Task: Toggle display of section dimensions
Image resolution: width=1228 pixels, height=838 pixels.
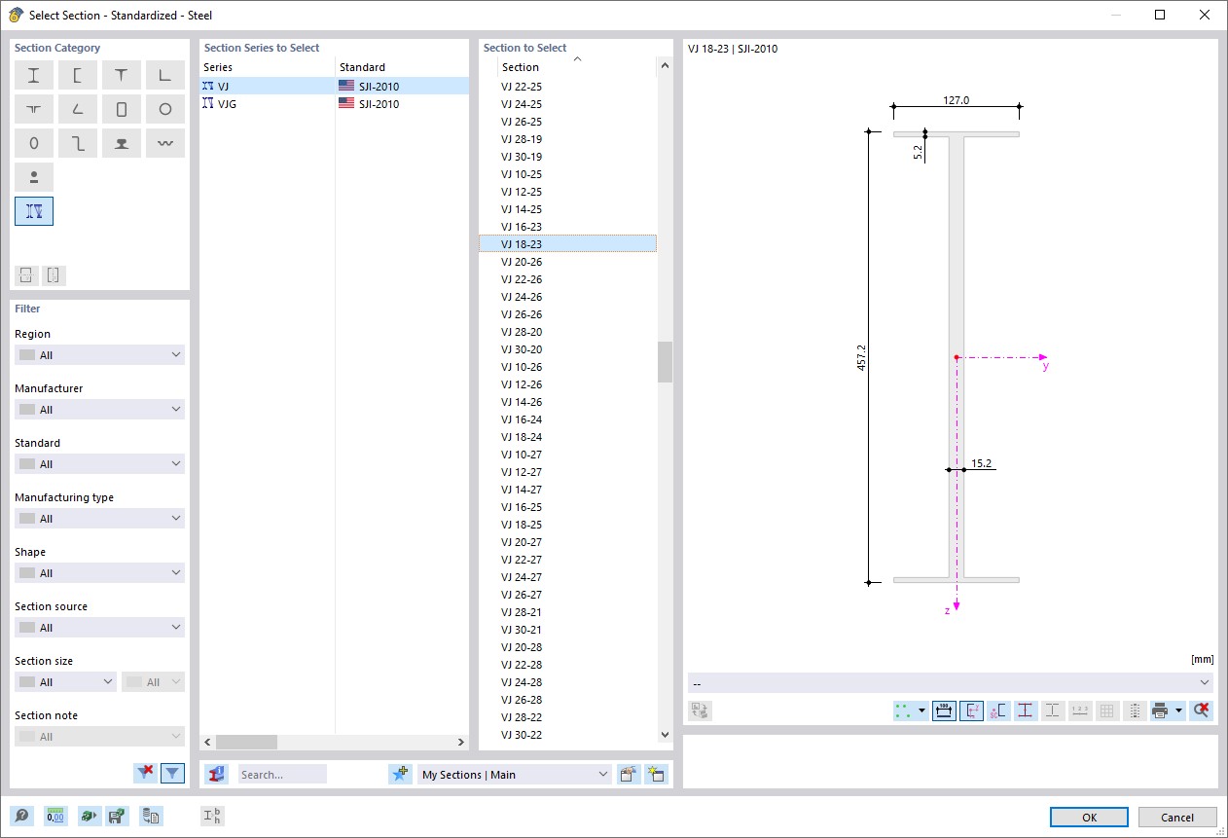Action: pos(943,710)
